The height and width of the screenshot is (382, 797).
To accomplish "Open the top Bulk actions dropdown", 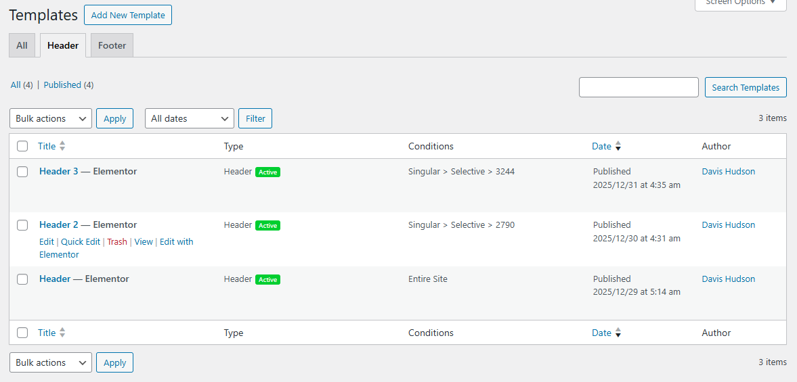I will pyautogui.click(x=51, y=118).
